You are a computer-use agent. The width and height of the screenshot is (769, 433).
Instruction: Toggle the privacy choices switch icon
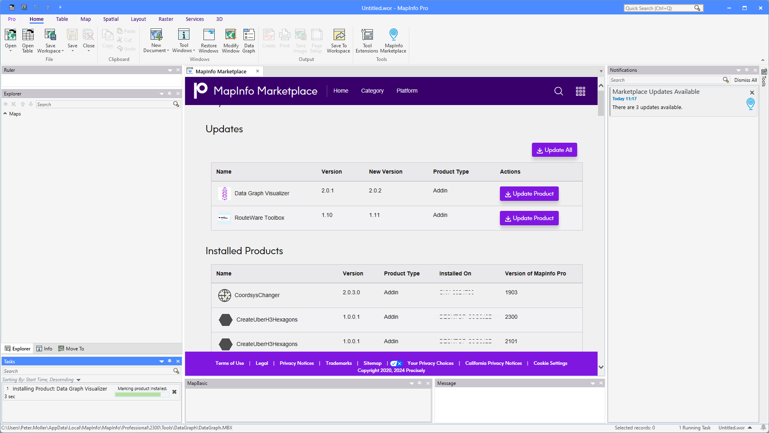pyautogui.click(x=396, y=363)
